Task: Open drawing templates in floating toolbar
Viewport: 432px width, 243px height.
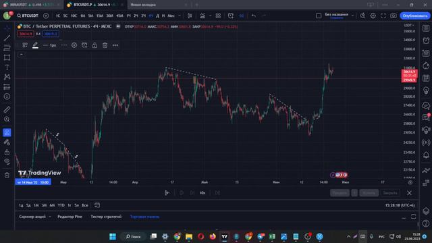Action: (x=25, y=45)
